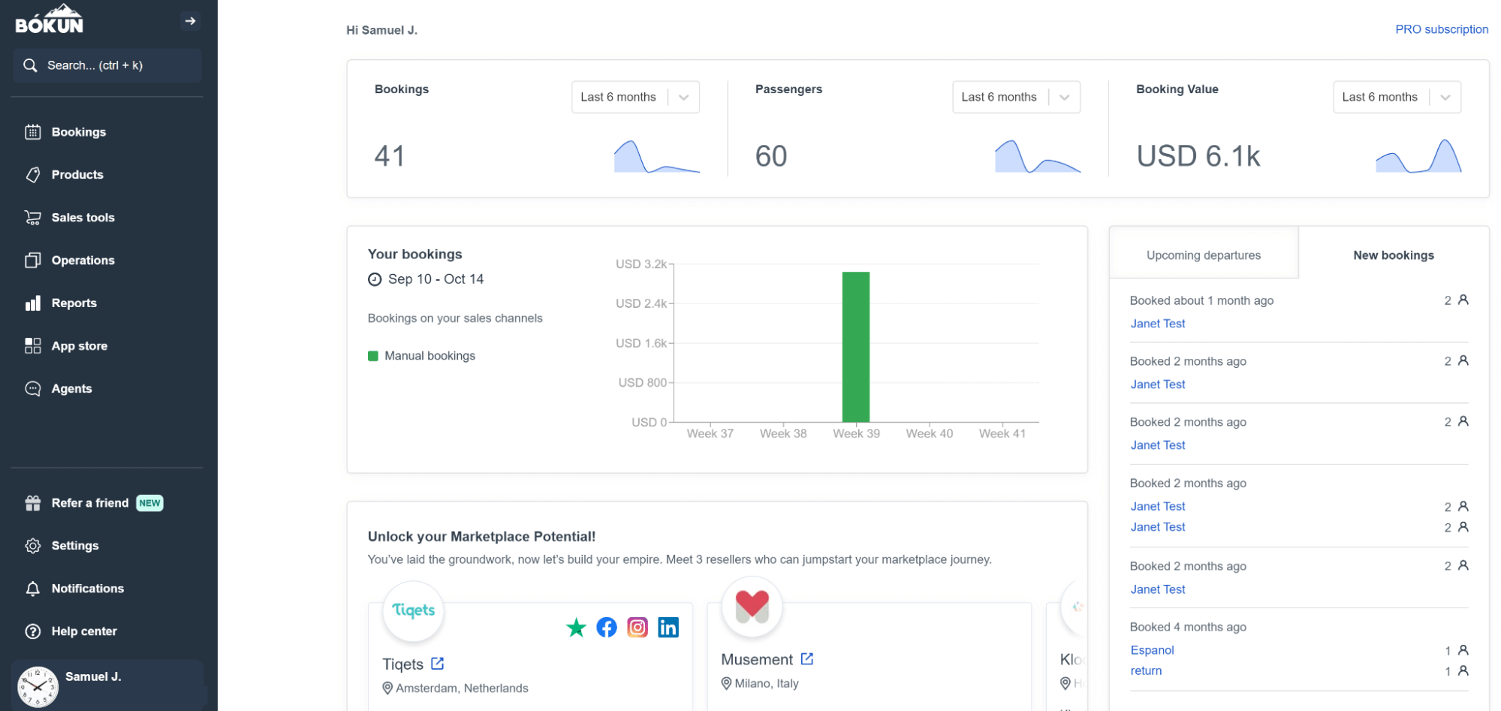The width and height of the screenshot is (1501, 711).
Task: Click the Instagram icon on Tiqets card
Action: [x=637, y=627]
